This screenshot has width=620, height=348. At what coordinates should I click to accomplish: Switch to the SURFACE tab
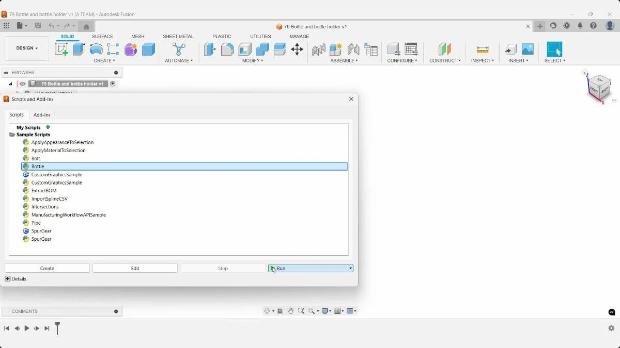pyautogui.click(x=102, y=37)
